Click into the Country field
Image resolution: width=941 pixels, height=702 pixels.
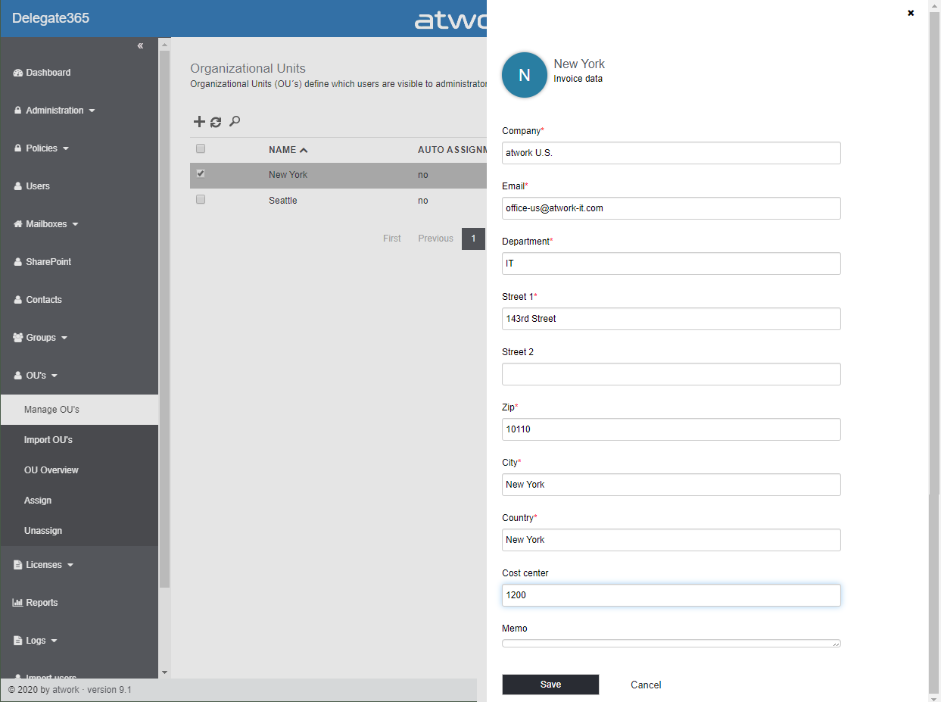(671, 540)
